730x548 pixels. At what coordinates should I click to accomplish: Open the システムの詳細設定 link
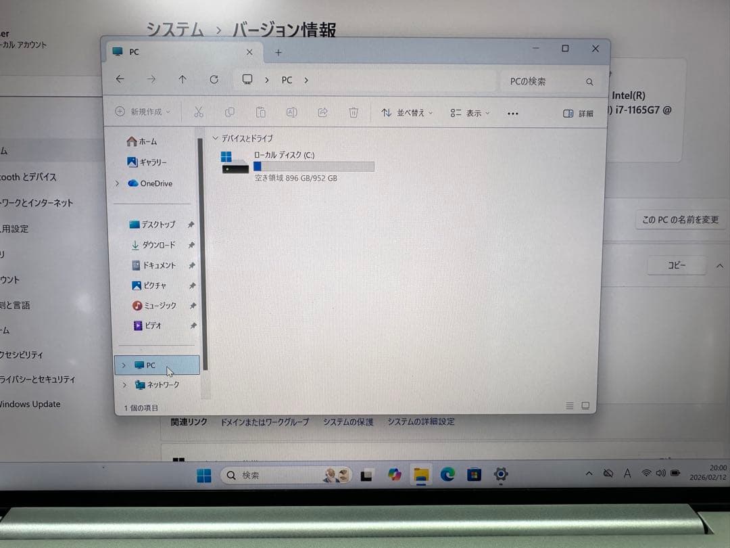[422, 421]
